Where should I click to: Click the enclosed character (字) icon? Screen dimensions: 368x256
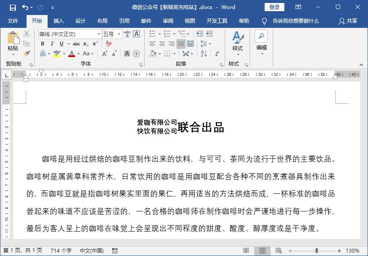pos(136,54)
